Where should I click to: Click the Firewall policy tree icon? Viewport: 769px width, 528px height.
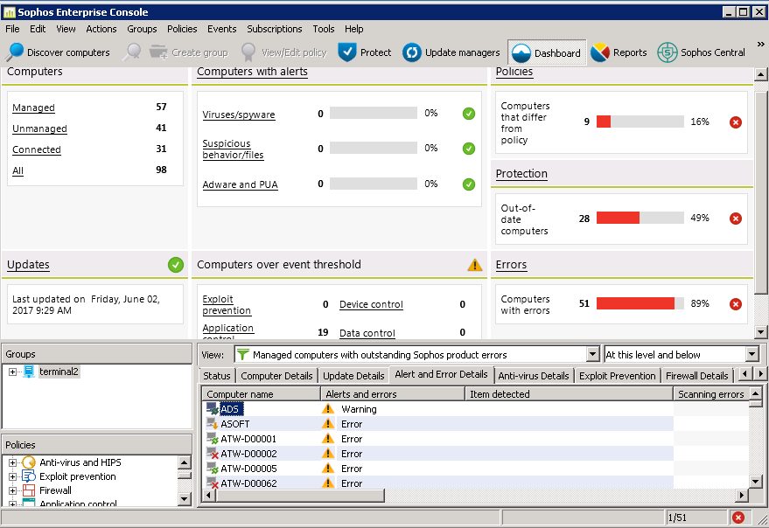tap(29, 490)
